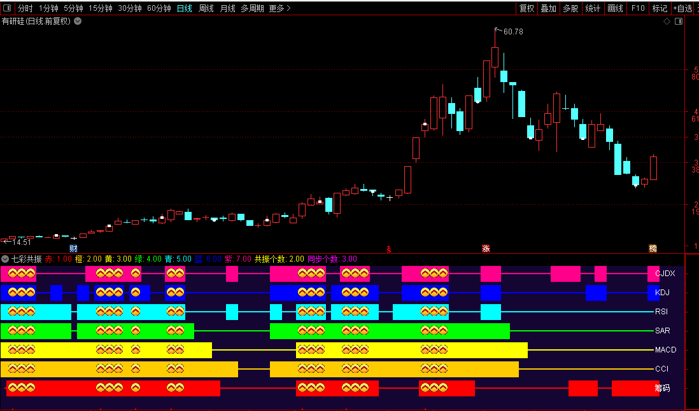Click the peak candlestick below 60.78
The image size is (699, 411).
pyautogui.click(x=495, y=57)
